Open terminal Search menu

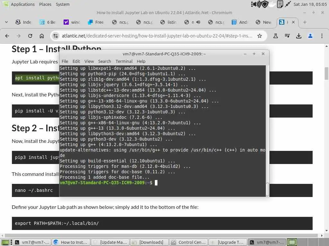point(104,61)
